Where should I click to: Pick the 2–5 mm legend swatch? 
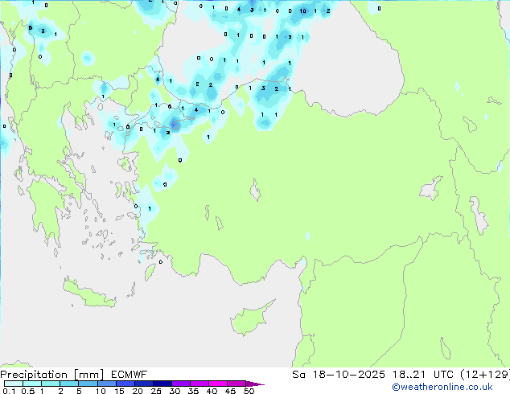tap(69, 384)
